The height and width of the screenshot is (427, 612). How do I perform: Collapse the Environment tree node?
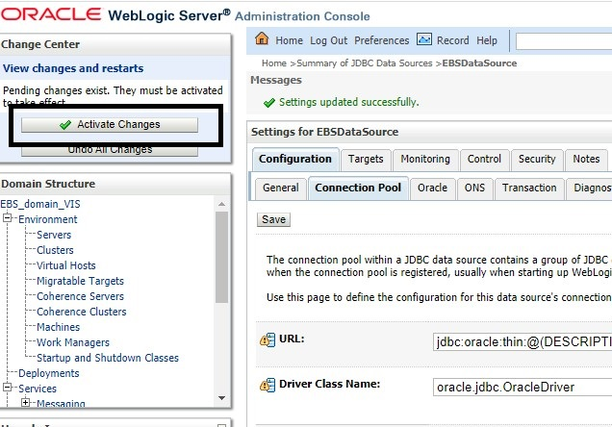point(9,219)
